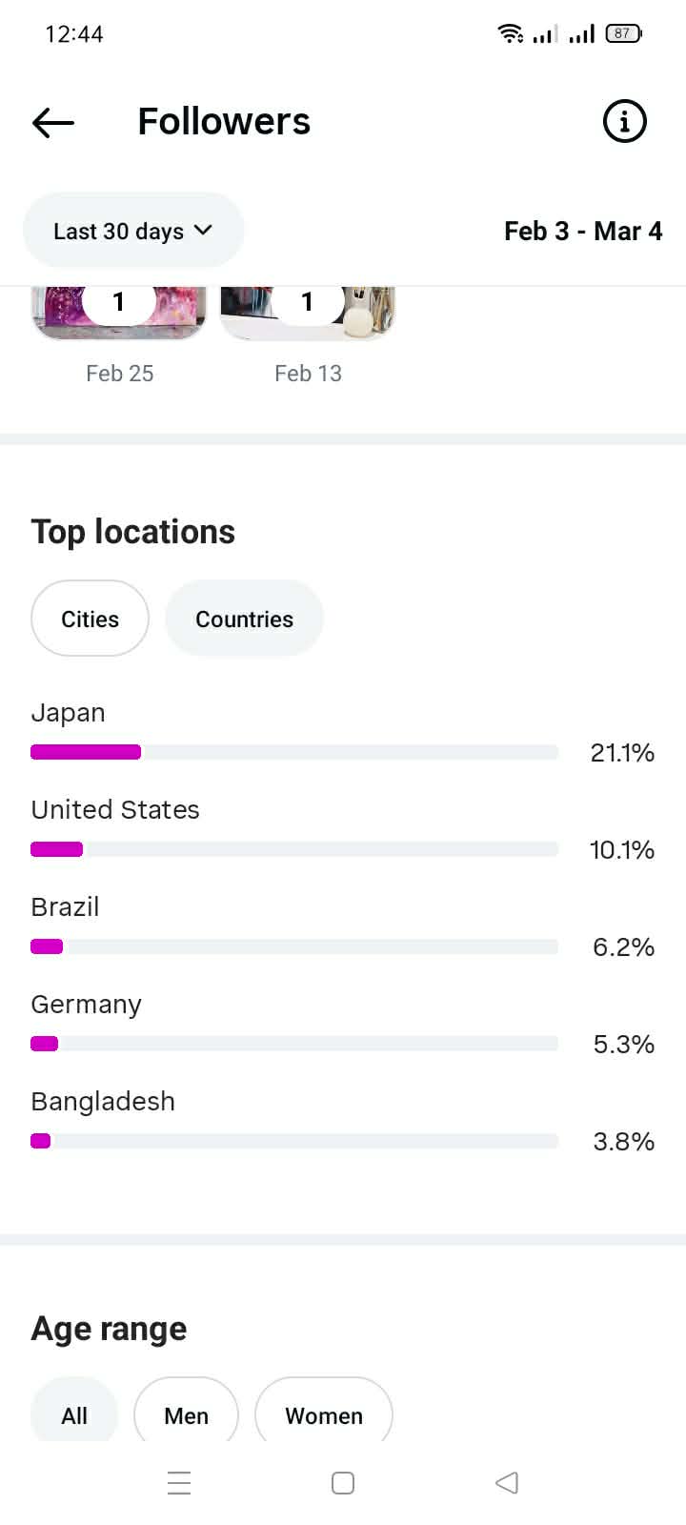Tap the Brazil location bar
The height and width of the screenshot is (1525, 686).
(x=293, y=946)
